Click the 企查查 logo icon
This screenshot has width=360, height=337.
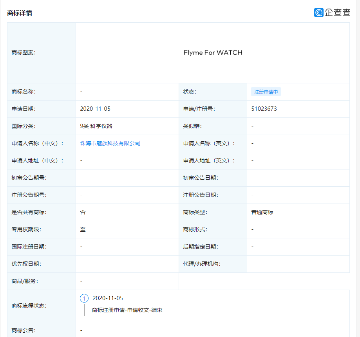click(x=319, y=13)
